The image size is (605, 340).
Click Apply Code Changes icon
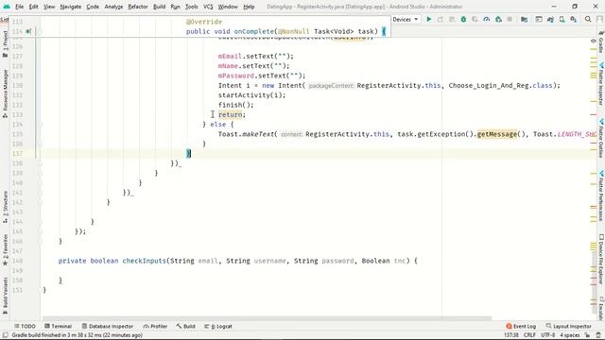click(452, 19)
